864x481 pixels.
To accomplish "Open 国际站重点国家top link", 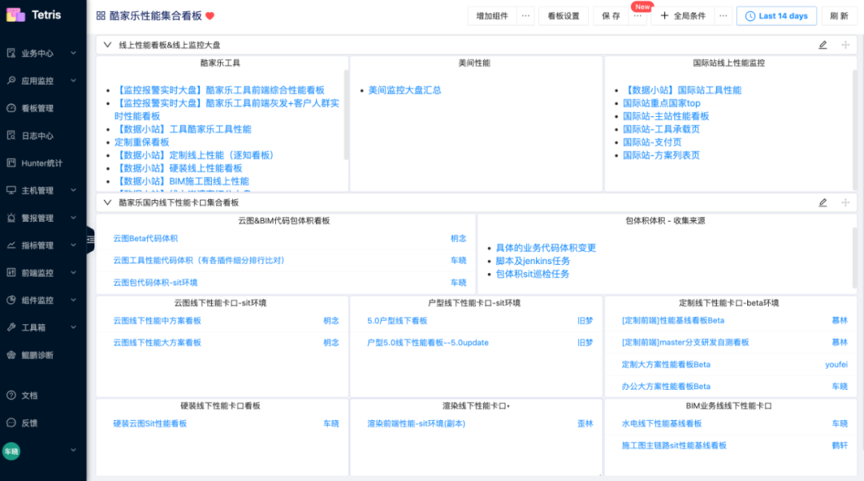I will [x=662, y=103].
